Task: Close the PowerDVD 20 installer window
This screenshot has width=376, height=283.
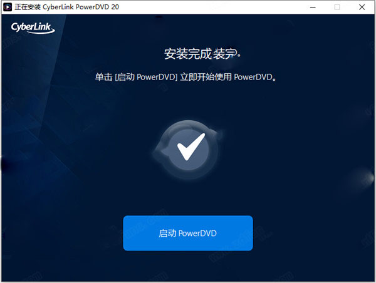Action: click(362, 7)
